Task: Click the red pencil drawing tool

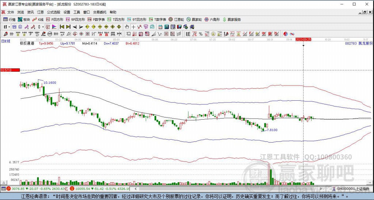Action: 5,34
